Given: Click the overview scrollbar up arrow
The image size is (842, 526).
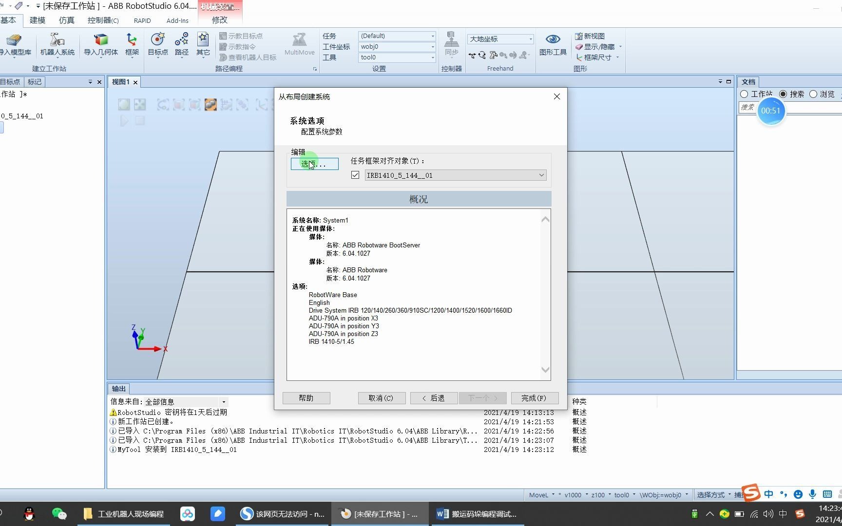Looking at the screenshot, I should pyautogui.click(x=546, y=220).
